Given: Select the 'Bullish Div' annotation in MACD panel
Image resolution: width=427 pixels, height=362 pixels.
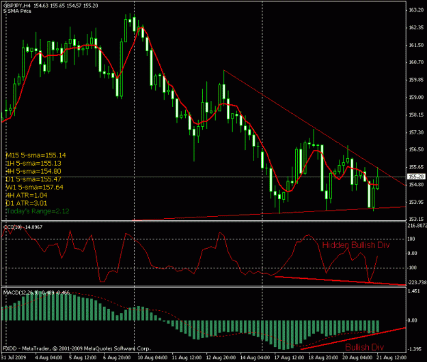Looking at the screenshot, I should pos(364,347).
